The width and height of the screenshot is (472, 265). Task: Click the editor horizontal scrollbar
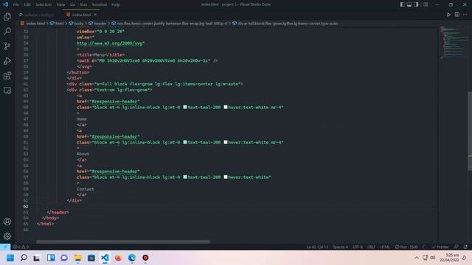point(123,241)
